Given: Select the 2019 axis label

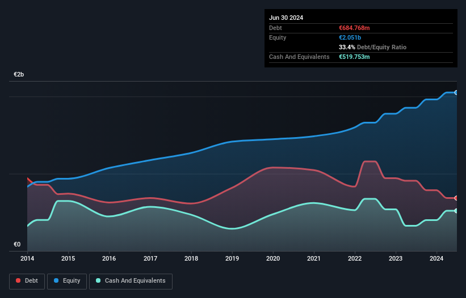Looking at the screenshot, I should (x=232, y=258).
